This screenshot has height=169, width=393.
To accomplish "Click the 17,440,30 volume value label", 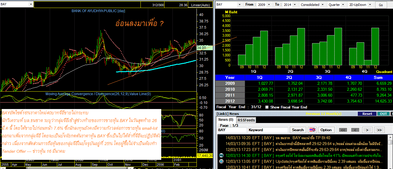I will click(205, 155).
